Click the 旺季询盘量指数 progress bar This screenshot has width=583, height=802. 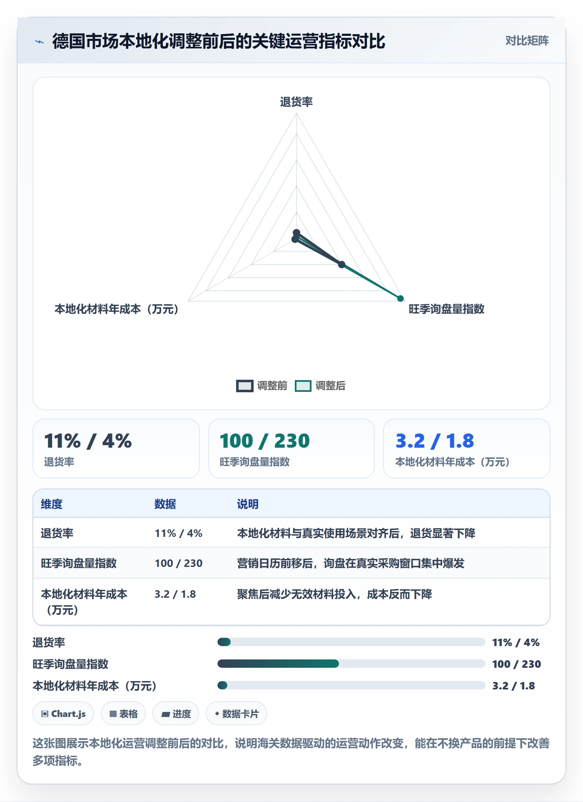click(351, 664)
